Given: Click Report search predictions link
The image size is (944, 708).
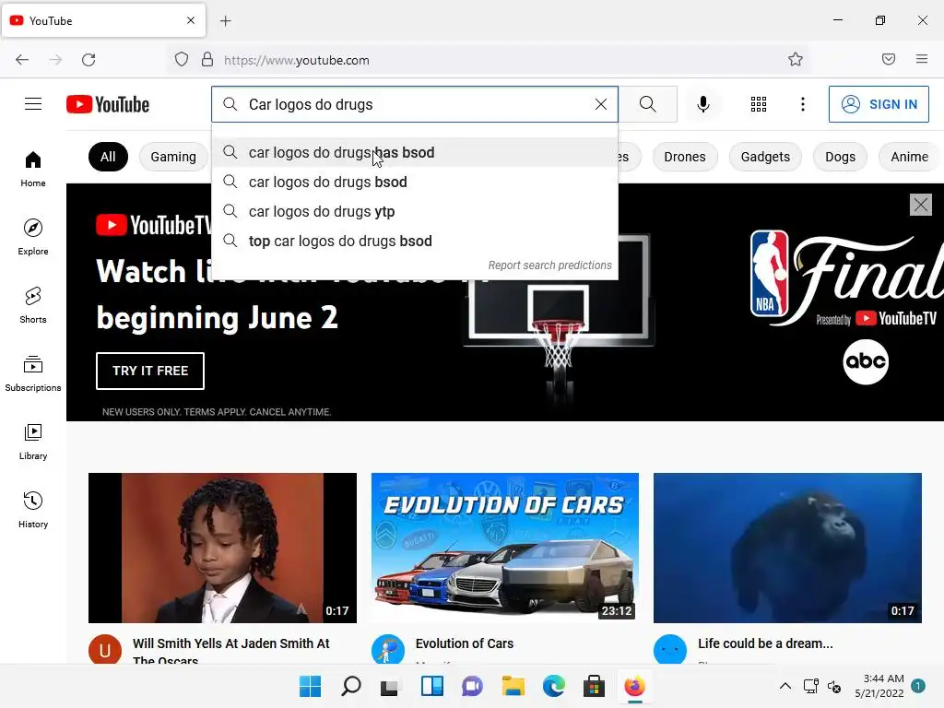Looking at the screenshot, I should pyautogui.click(x=549, y=265).
